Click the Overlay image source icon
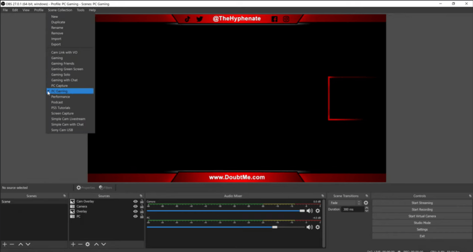This screenshot has height=252, width=473. tap(73, 211)
